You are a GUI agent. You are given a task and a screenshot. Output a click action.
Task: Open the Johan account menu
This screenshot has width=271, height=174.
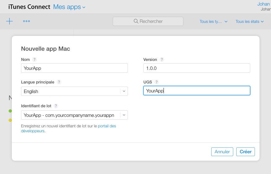coord(264,4)
